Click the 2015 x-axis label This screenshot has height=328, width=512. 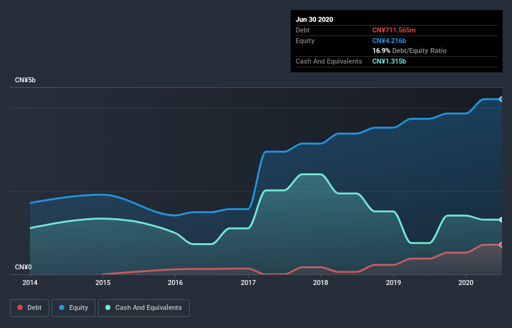click(x=103, y=282)
